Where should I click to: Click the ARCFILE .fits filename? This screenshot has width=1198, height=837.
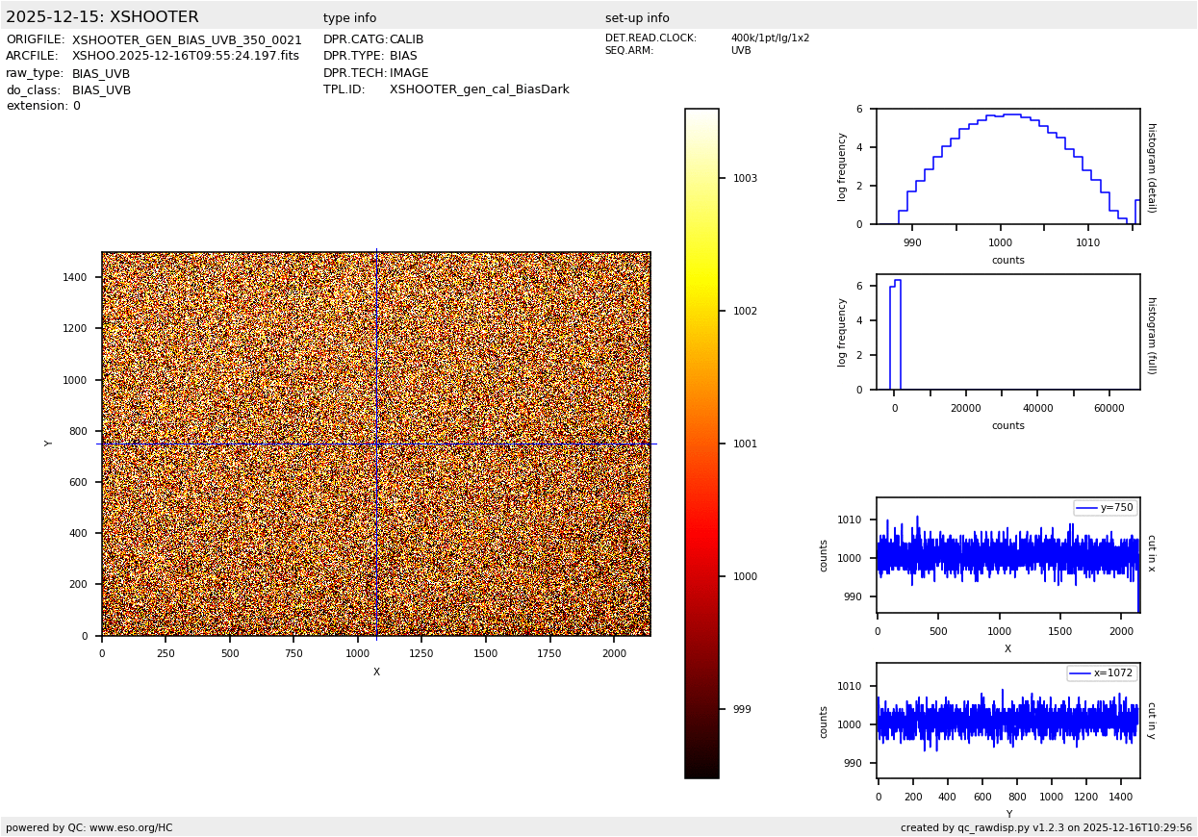pos(186,57)
